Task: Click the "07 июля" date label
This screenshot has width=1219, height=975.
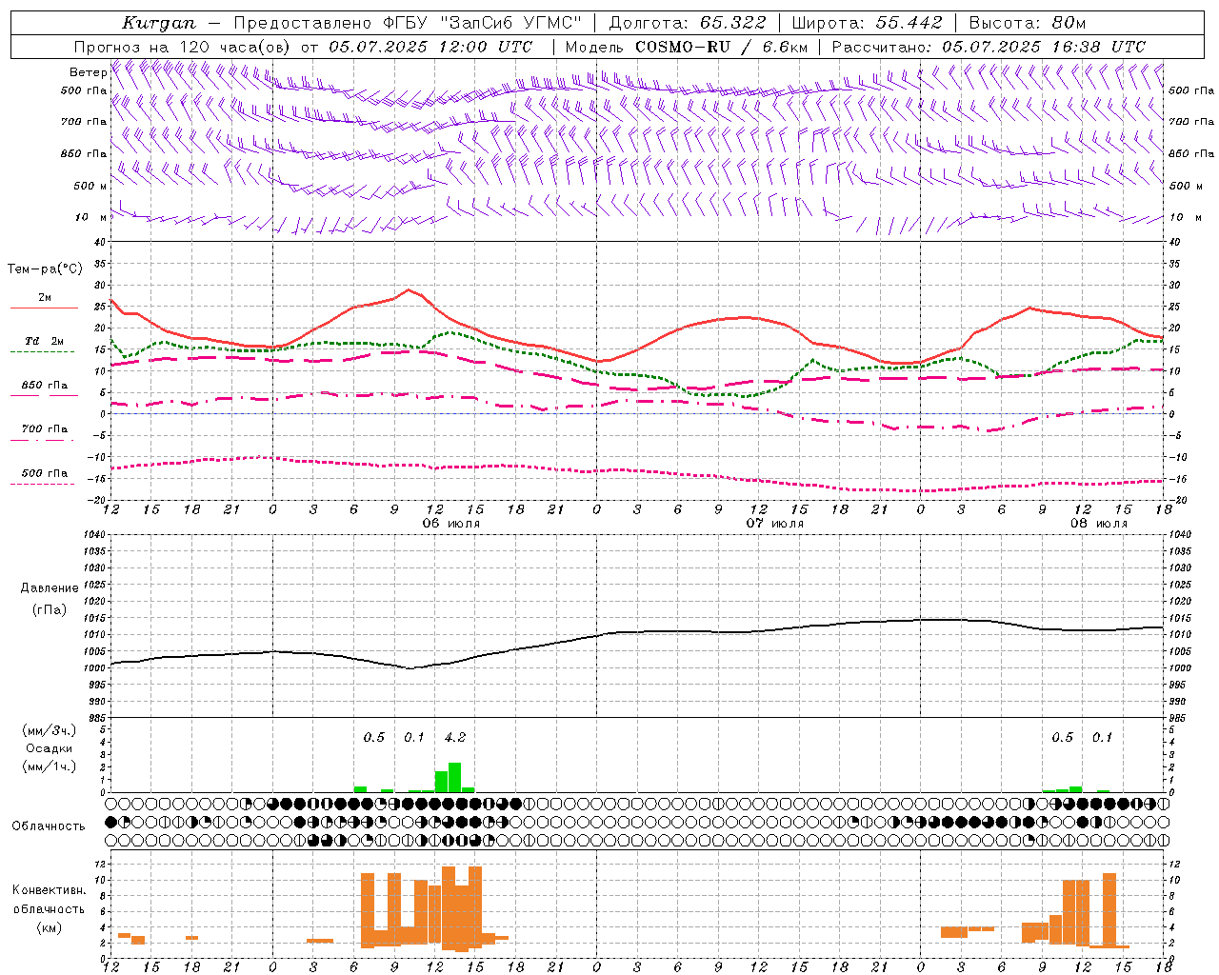Action: [775, 524]
